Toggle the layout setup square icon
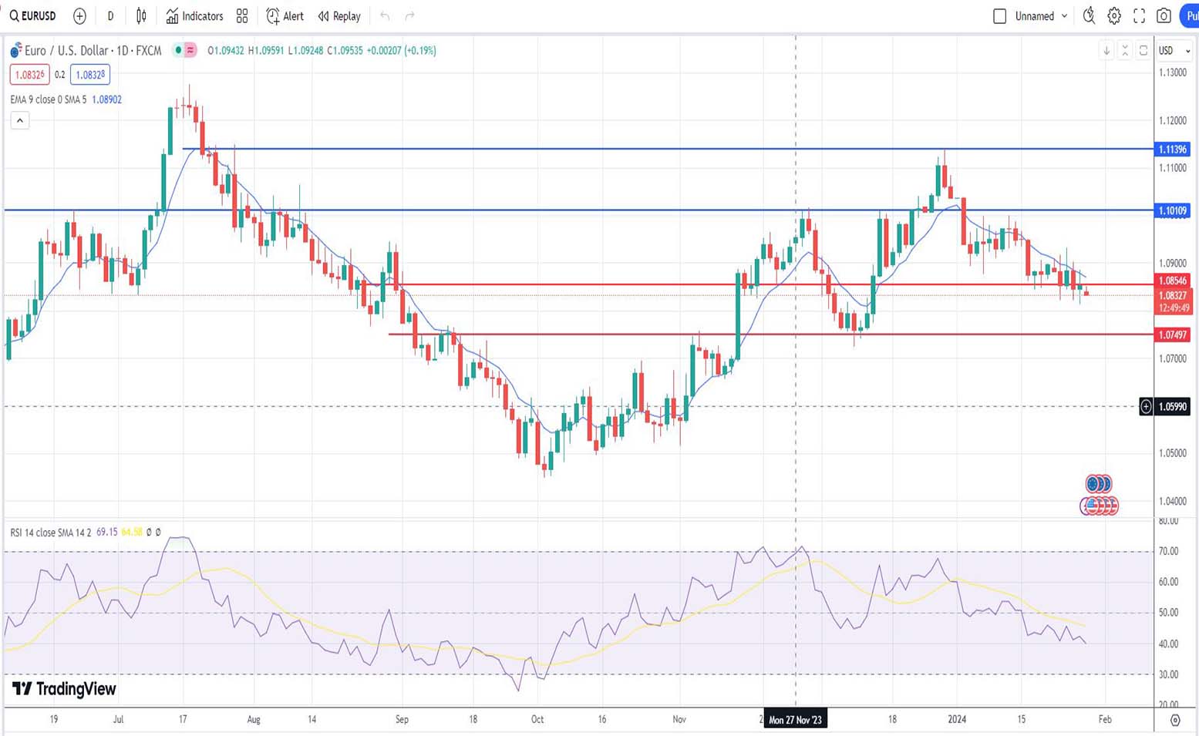Screen dimensions: 1199x736 (x=999, y=16)
